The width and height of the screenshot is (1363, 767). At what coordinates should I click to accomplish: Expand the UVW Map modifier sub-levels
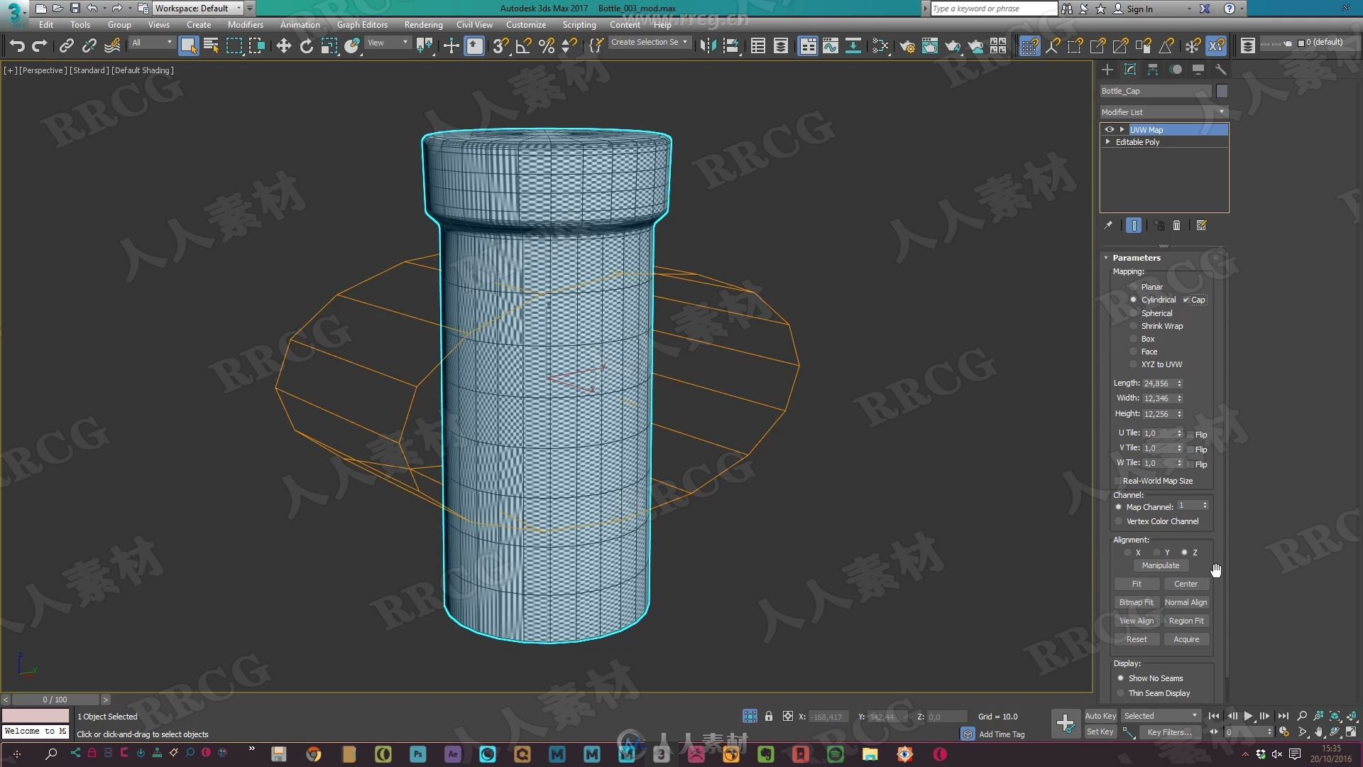coord(1122,130)
